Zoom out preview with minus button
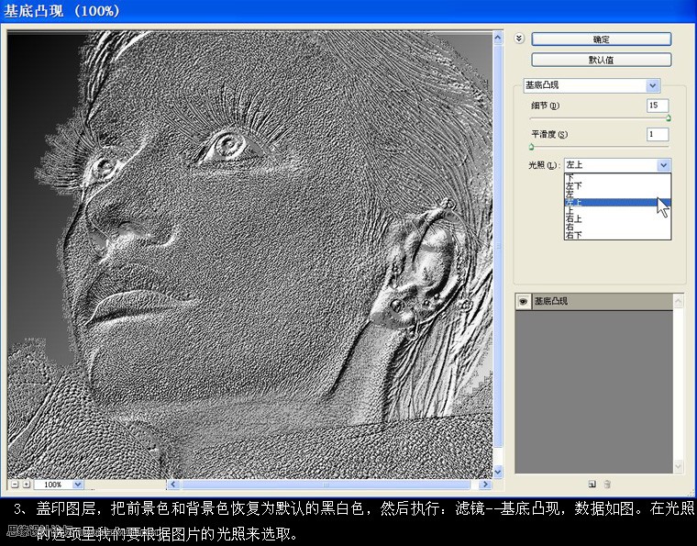 click(x=15, y=485)
